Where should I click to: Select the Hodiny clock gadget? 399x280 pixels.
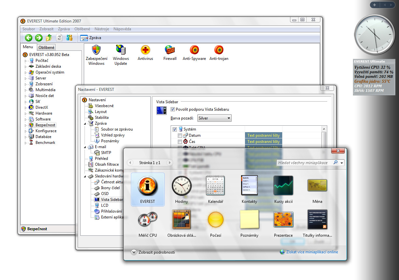pos(182,189)
